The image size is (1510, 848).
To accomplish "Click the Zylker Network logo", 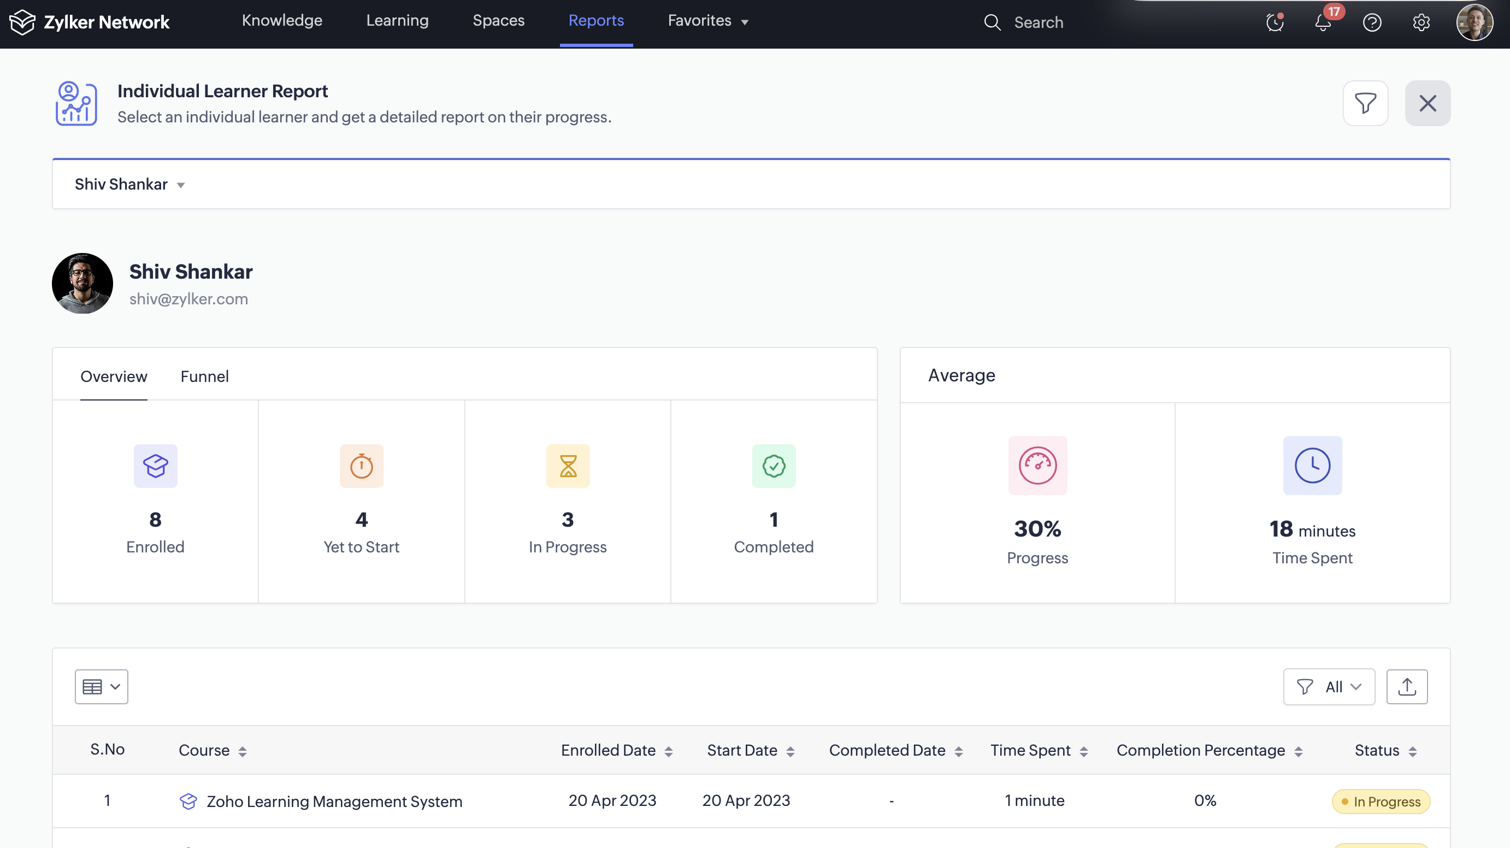I will click(x=89, y=22).
